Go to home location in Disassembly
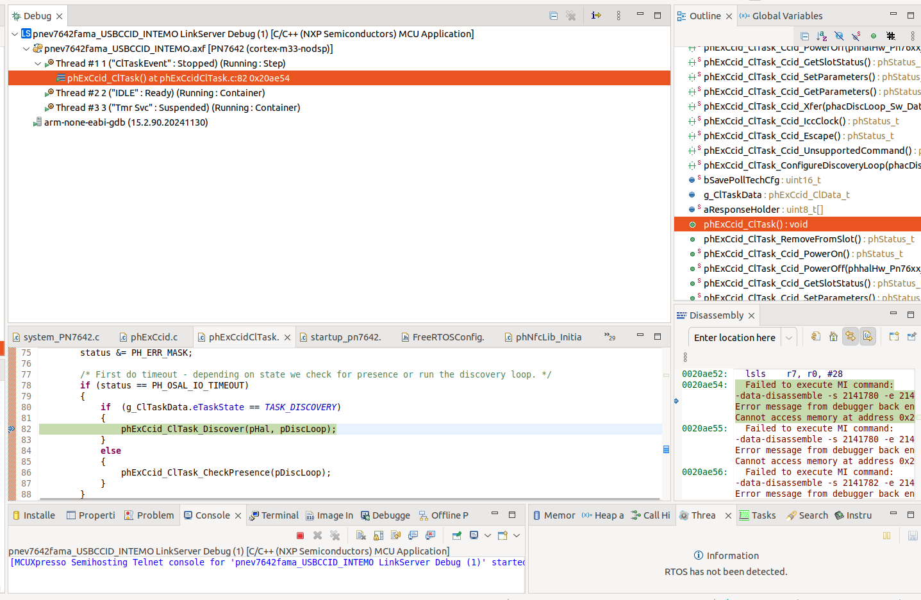Screen dimensions: 921x600 [833, 336]
